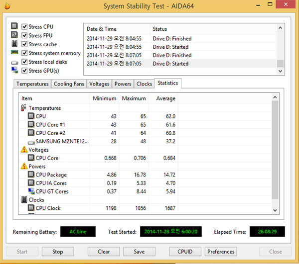Viewport: 299px width, 264px height.
Task: Click the CPU chip icon beside Stress CPU
Action: [14, 26]
